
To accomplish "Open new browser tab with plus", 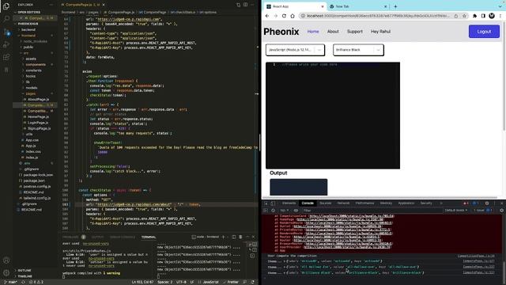I will pos(395,6).
